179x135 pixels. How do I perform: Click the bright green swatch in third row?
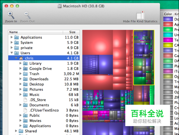pos(168,30)
